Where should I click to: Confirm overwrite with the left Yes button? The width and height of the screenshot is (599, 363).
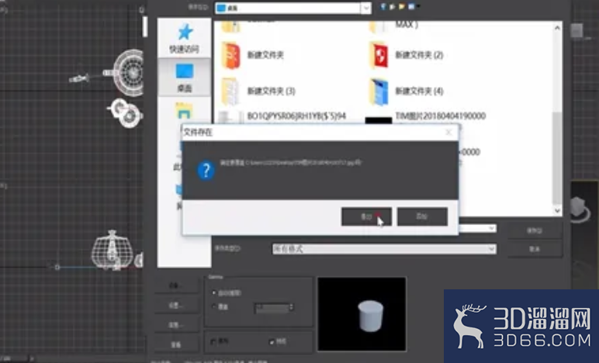(366, 216)
